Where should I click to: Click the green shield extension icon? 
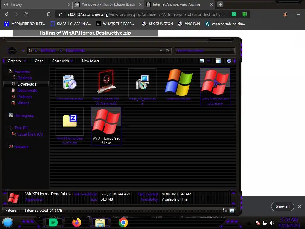245,14
